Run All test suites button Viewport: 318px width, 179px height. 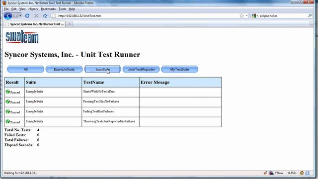click(x=25, y=69)
